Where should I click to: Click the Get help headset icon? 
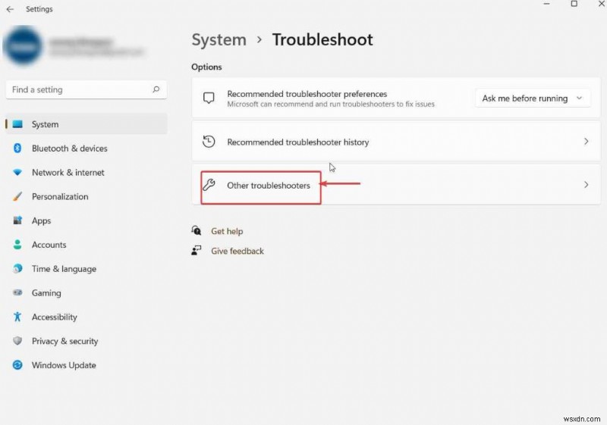coord(197,230)
